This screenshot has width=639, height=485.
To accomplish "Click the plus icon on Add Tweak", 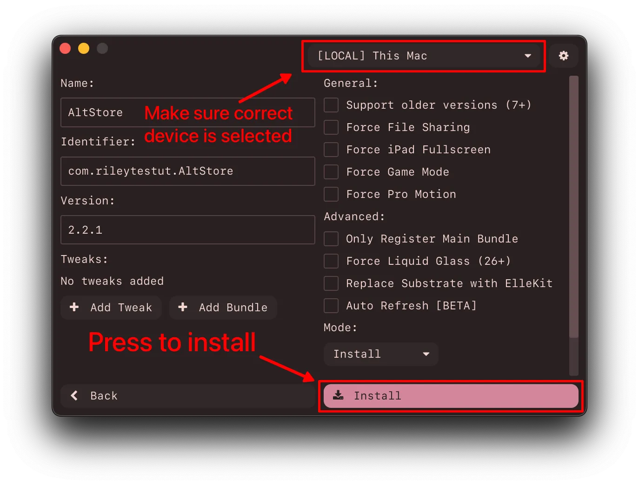I will tap(74, 307).
